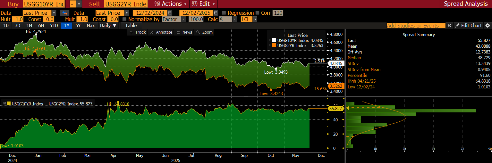Open the chart settings gear
This screenshot has width=492, height=163.
click(488, 26)
